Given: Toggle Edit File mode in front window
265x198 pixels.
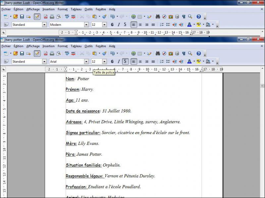Looking at the screenshot, I should pos(37,53).
